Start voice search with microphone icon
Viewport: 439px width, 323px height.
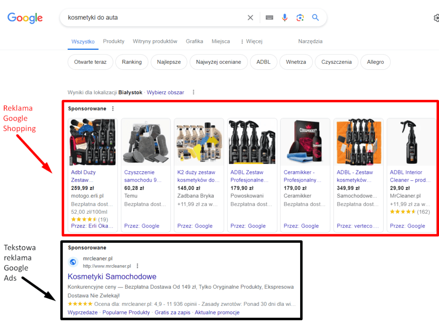click(285, 18)
